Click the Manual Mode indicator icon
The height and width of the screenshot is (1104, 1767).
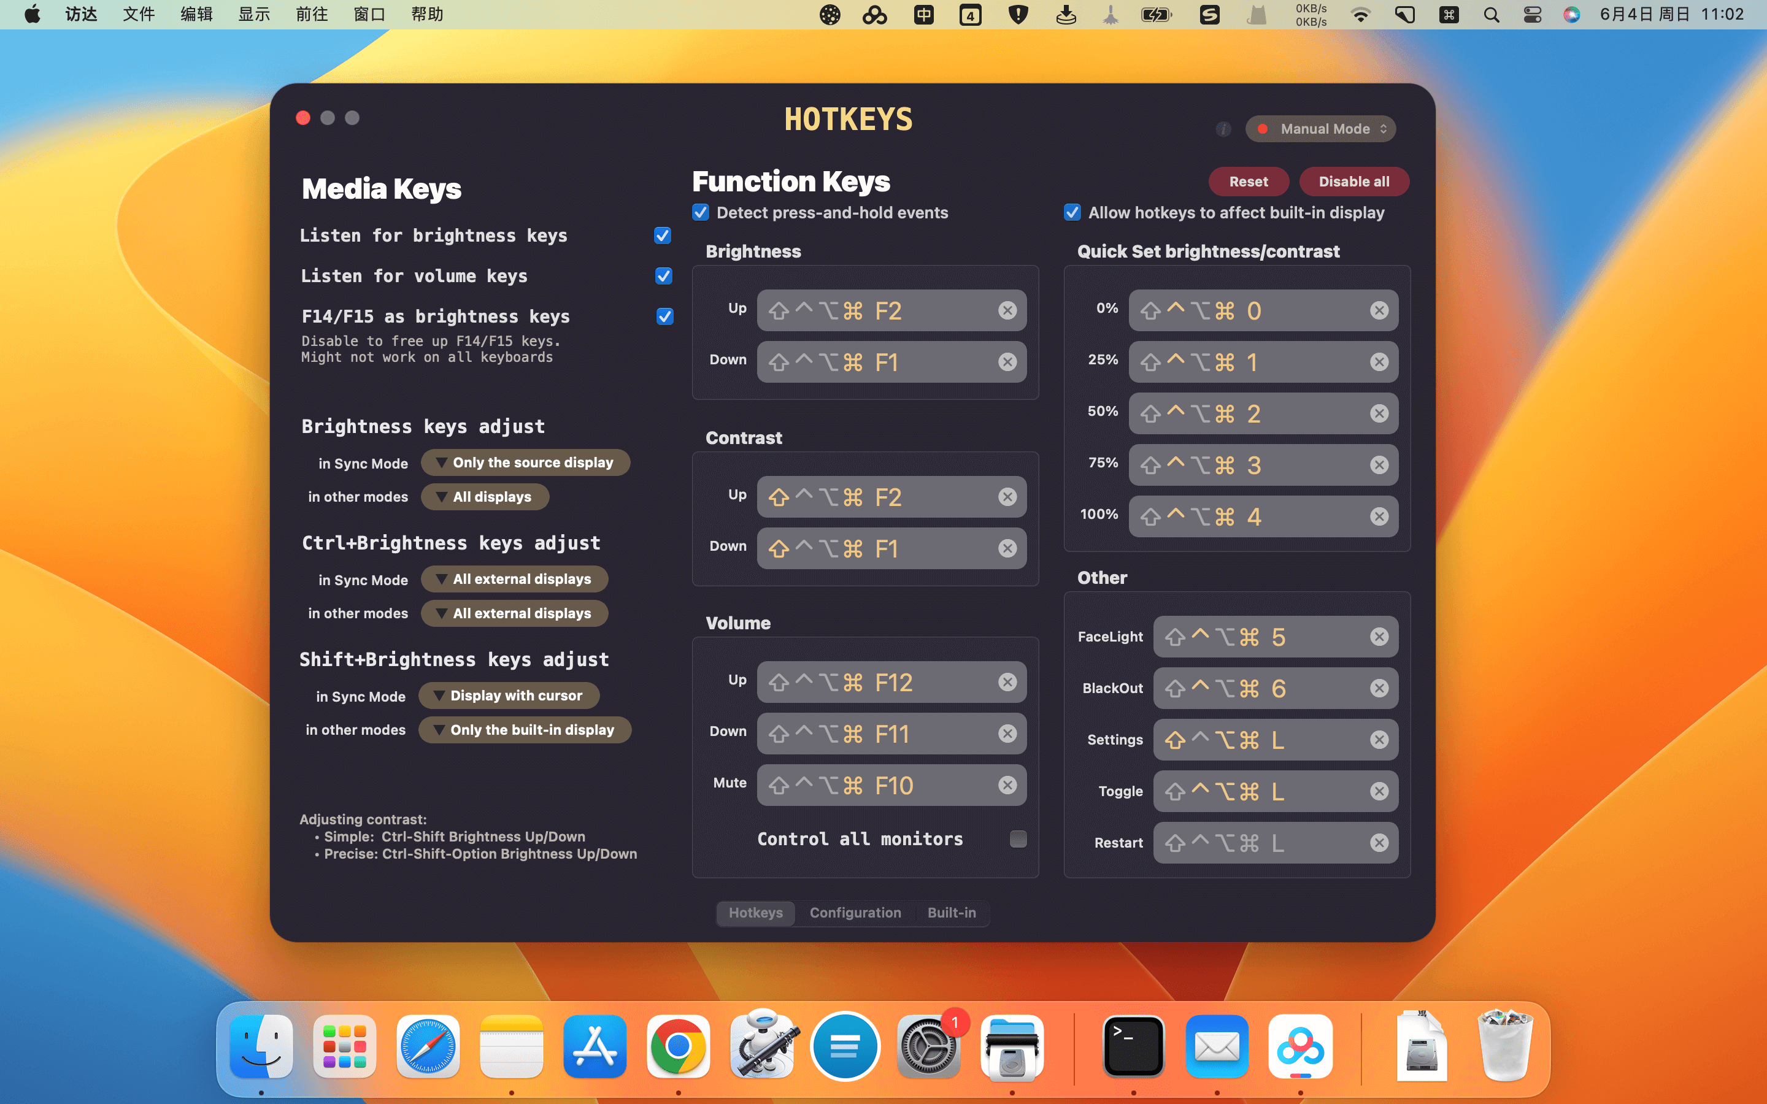click(x=1263, y=127)
